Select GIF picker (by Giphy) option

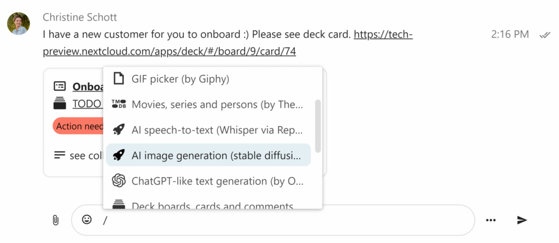pyautogui.click(x=209, y=78)
